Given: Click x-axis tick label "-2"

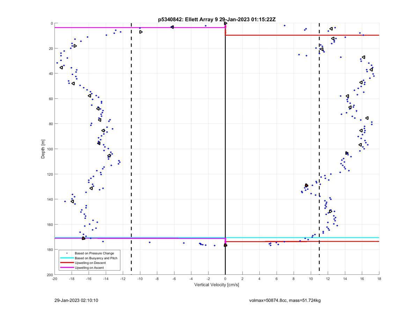Looking at the screenshot, I should [x=208, y=279].
